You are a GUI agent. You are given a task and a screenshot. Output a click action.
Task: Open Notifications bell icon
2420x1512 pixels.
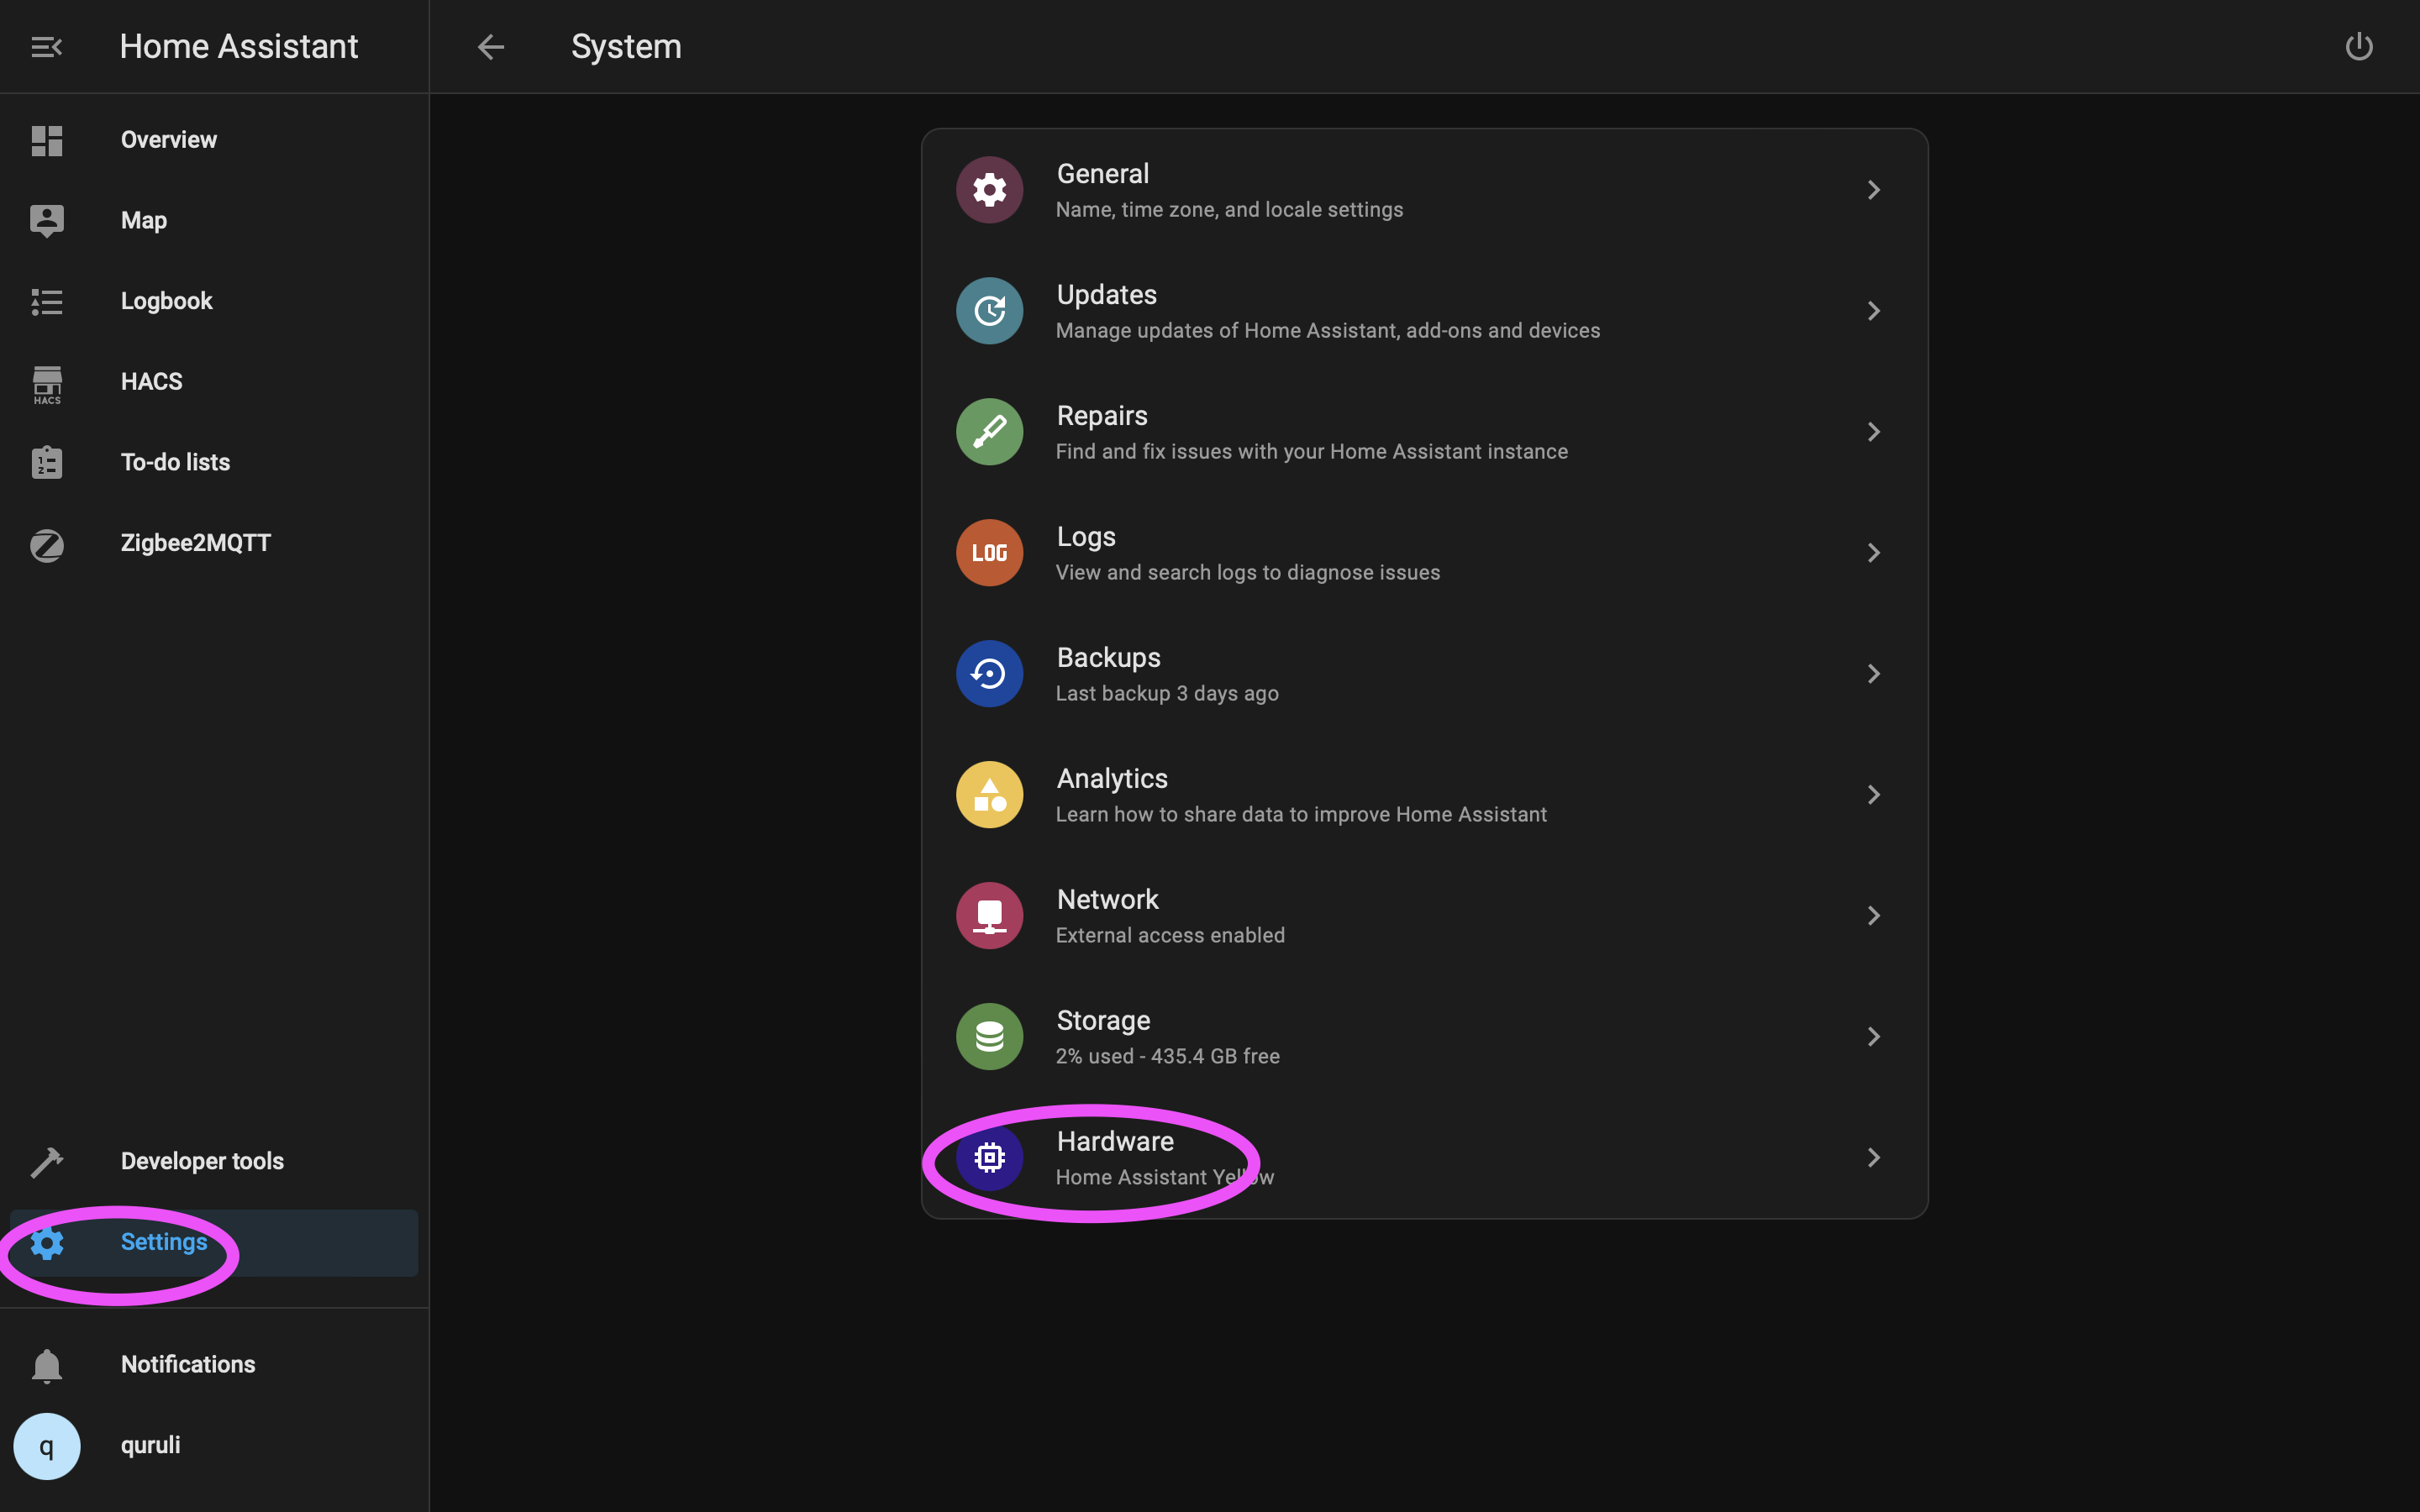pos(47,1365)
